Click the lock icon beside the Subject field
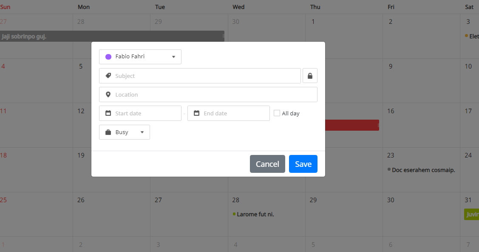The width and height of the screenshot is (479, 252). click(x=310, y=75)
